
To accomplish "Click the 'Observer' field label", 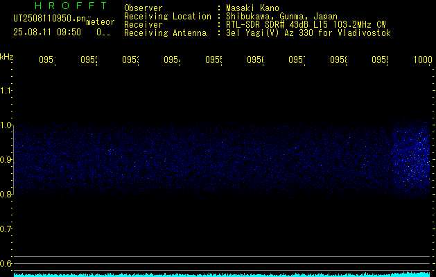I will [143, 8].
